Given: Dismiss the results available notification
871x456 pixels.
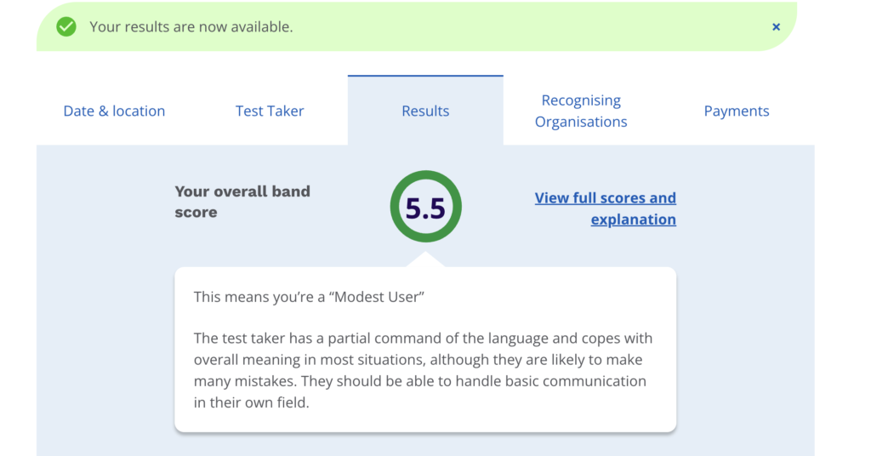Looking at the screenshot, I should [776, 27].
